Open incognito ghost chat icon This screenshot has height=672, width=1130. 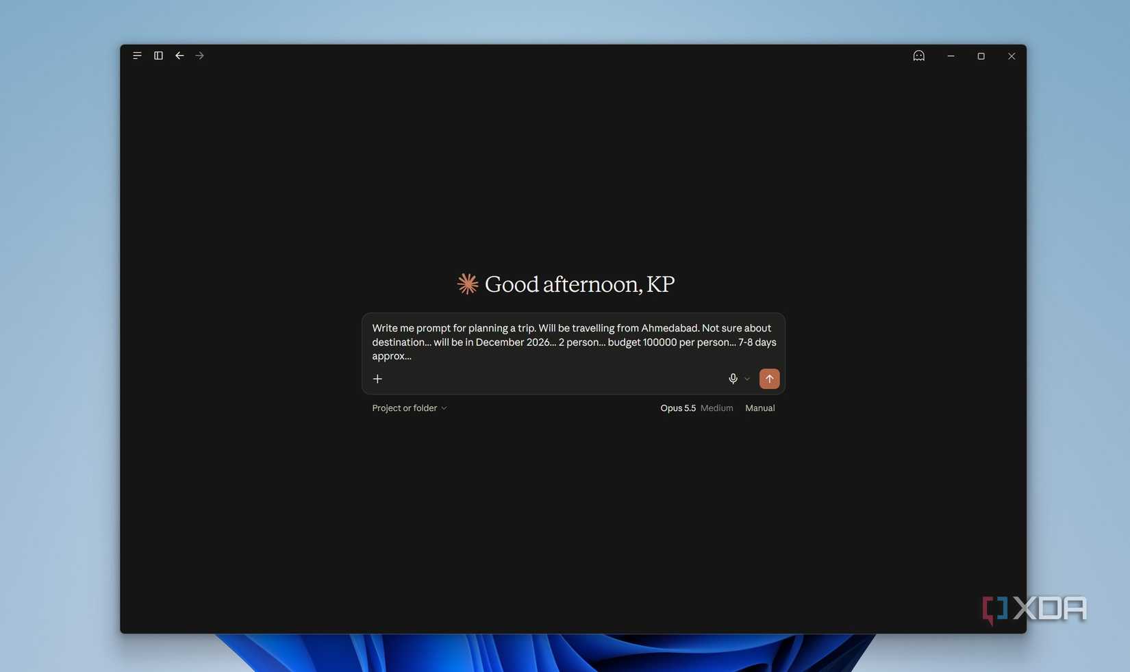pos(919,55)
